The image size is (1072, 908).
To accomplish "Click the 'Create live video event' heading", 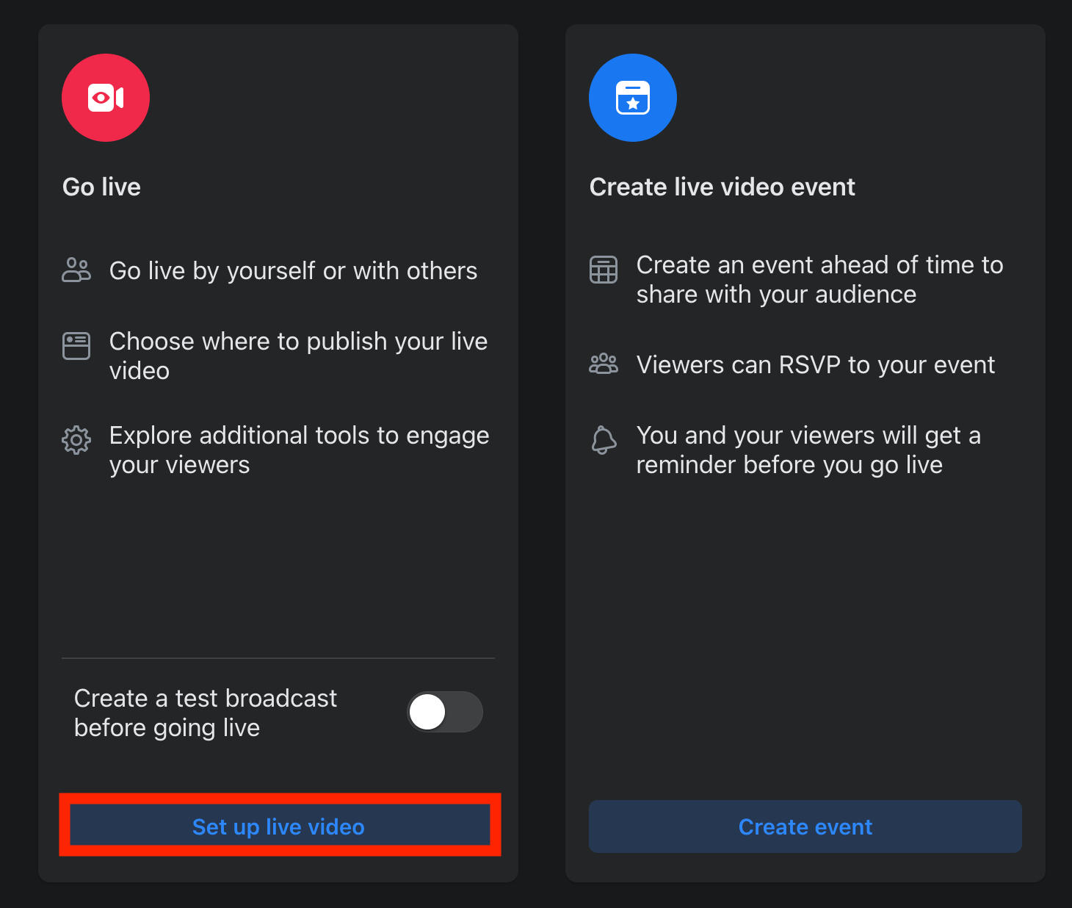I will 722,187.
